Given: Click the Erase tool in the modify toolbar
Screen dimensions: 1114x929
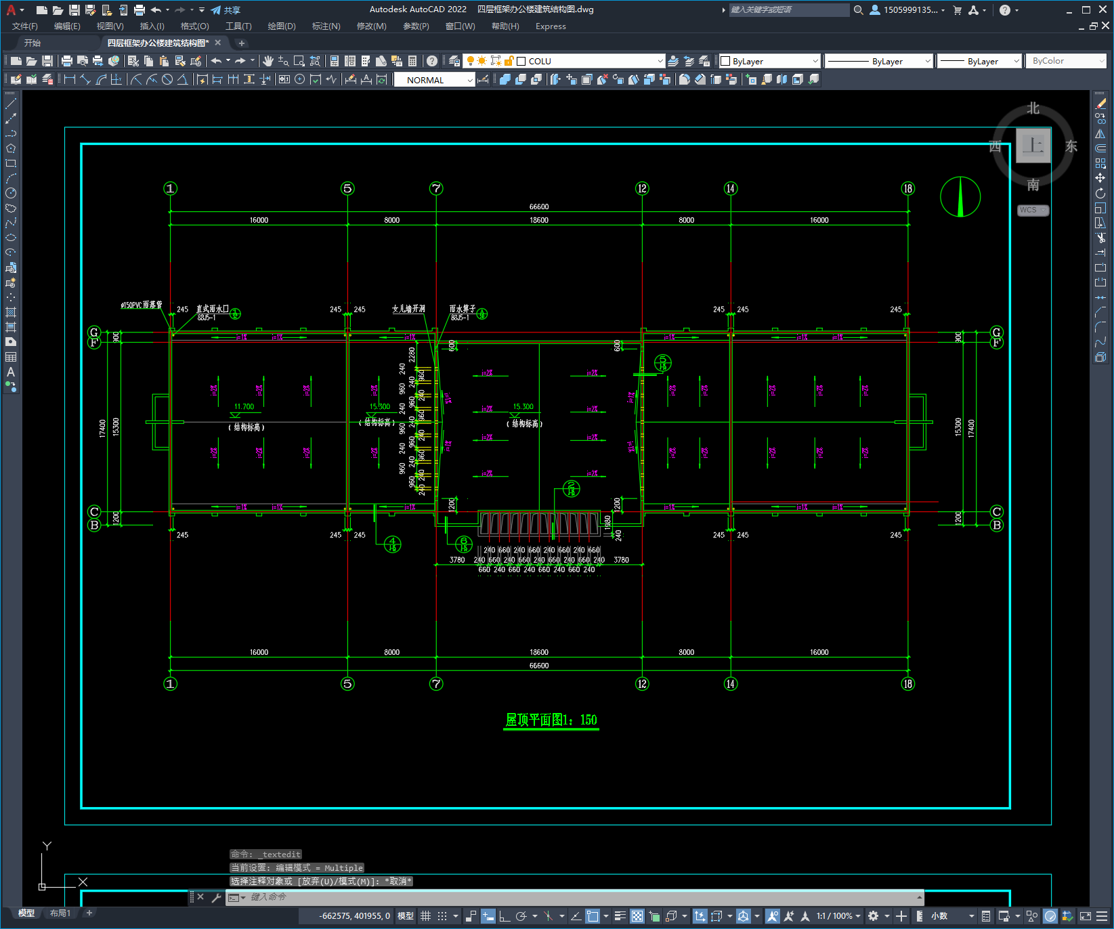Looking at the screenshot, I should (1100, 104).
